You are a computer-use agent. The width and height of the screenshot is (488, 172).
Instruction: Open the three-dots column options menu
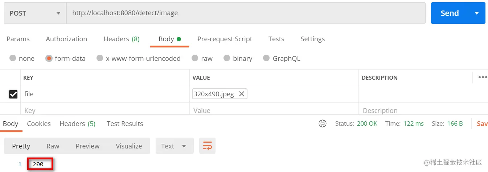coord(482,77)
